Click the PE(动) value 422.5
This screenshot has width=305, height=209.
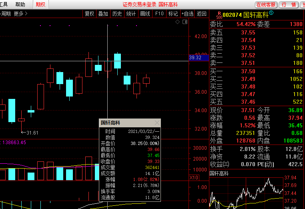tap(295, 165)
